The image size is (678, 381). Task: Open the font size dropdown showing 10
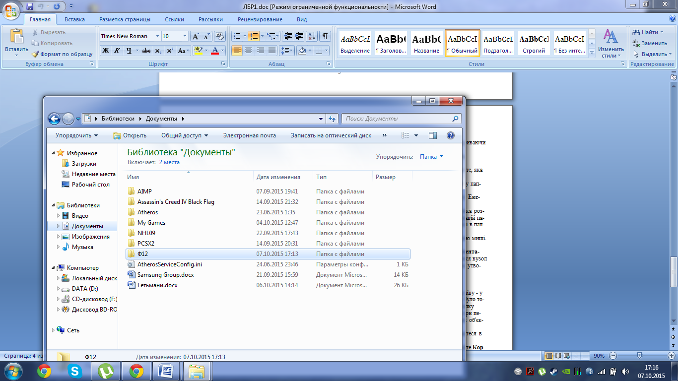[185, 36]
